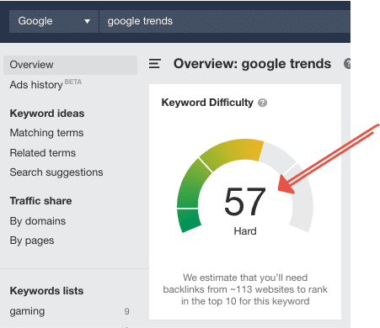Viewport: 380px width, 328px height.
Task: Click the 57 difficulty score value
Action: point(245,202)
